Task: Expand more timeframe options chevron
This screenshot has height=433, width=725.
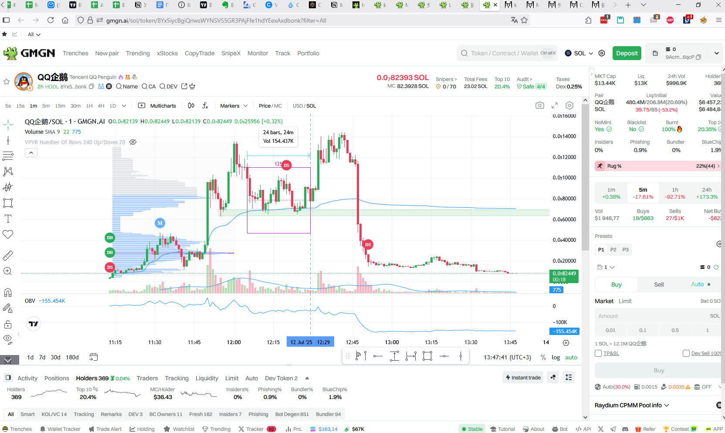Action: click(124, 105)
